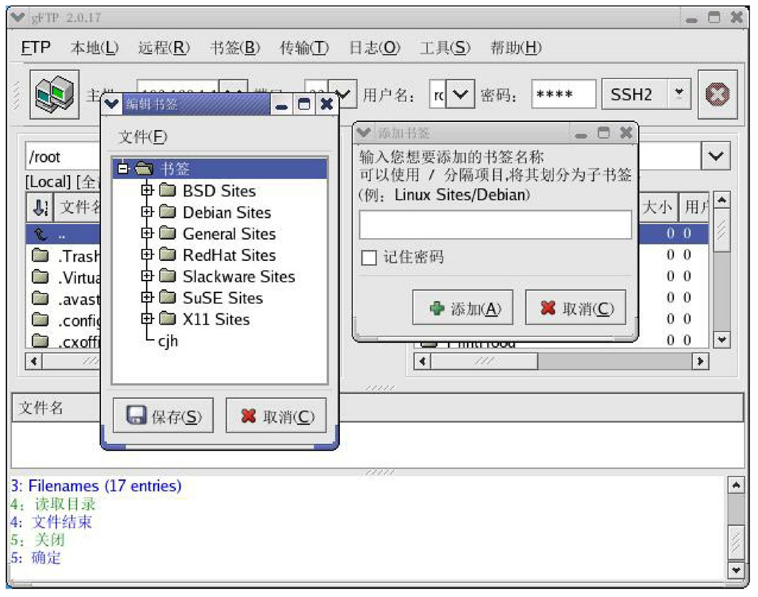Expand the Slackware Sites node
Image resolution: width=758 pixels, height=597 pixels.
click(147, 277)
